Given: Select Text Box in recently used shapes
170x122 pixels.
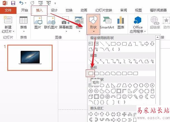Looking at the screenshot, I should click(91, 44).
